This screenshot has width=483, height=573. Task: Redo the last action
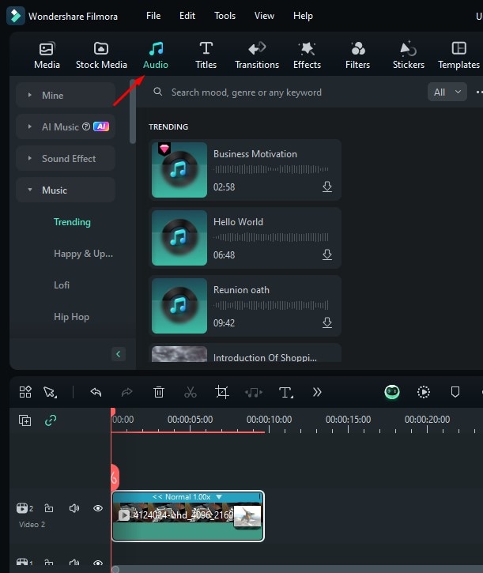pos(126,392)
